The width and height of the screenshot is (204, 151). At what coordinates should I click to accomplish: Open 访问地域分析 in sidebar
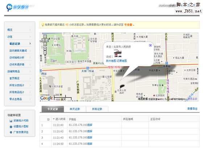(17, 57)
